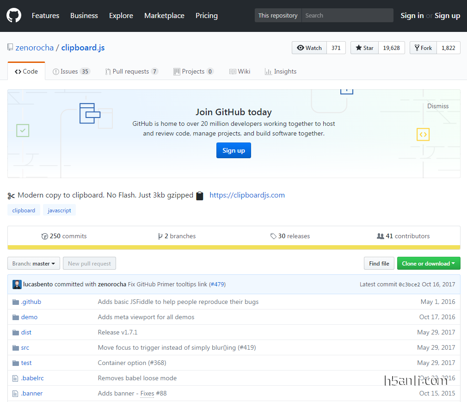This screenshot has width=467, height=402.
Task: Click the yellow language color bar
Action: pyautogui.click(x=234, y=247)
